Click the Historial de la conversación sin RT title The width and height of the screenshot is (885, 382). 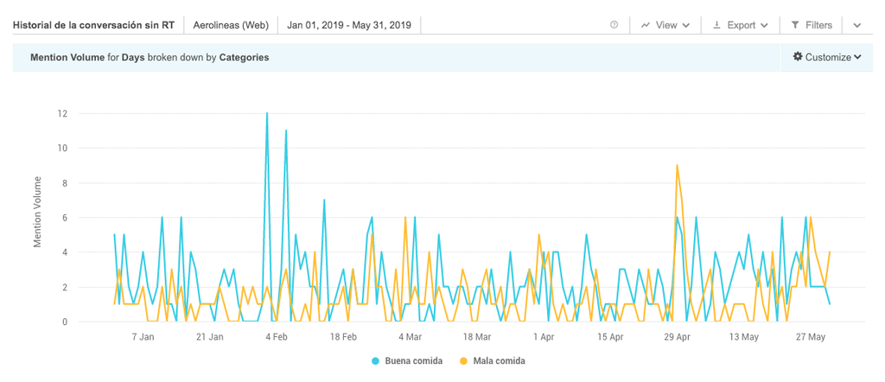pos(93,25)
